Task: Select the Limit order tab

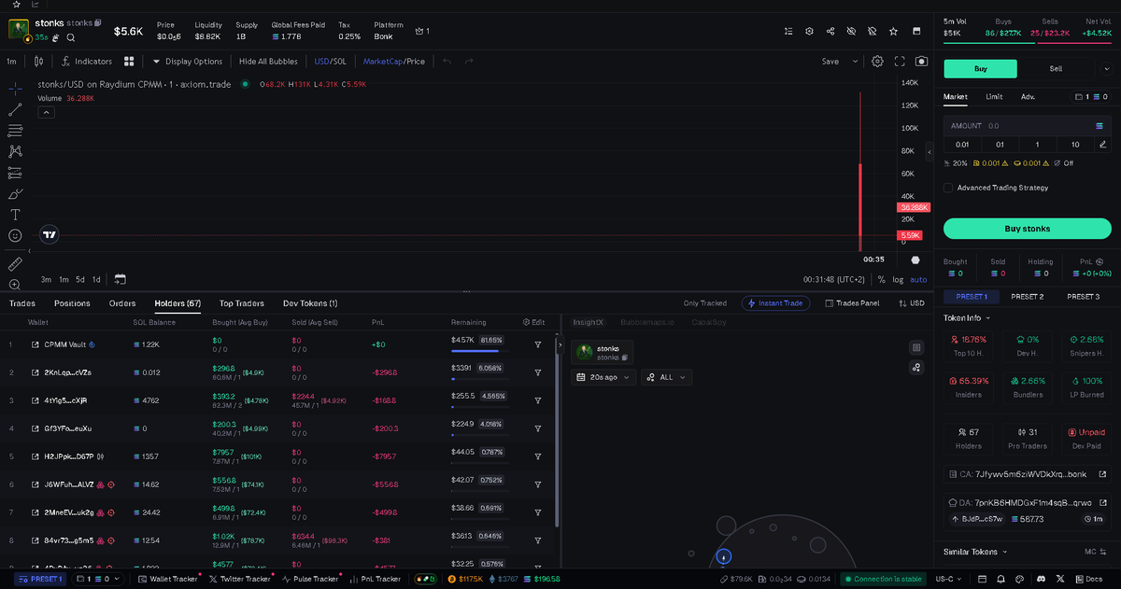Action: pos(994,96)
